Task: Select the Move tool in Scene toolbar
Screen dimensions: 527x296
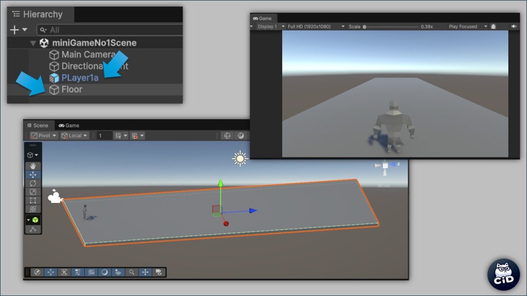Action: click(33, 175)
